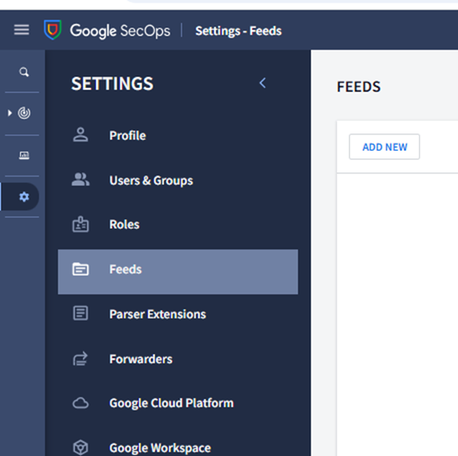Go to Google Workspace settings

click(160, 448)
